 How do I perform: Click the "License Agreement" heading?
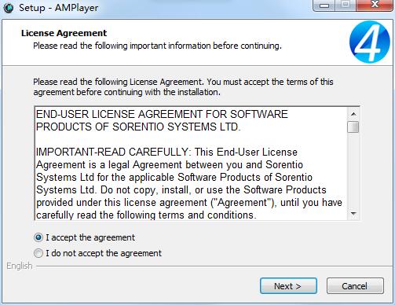pos(64,33)
